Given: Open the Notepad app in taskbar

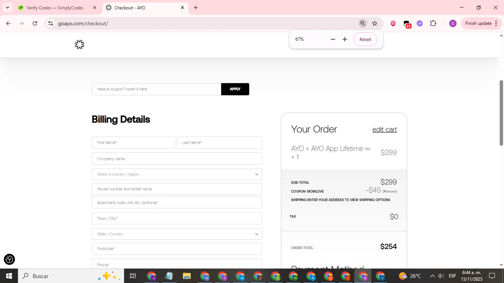Looking at the screenshot, I should point(169,276).
